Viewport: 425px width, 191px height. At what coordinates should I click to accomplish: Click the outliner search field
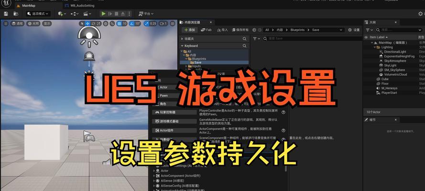[x=399, y=30]
